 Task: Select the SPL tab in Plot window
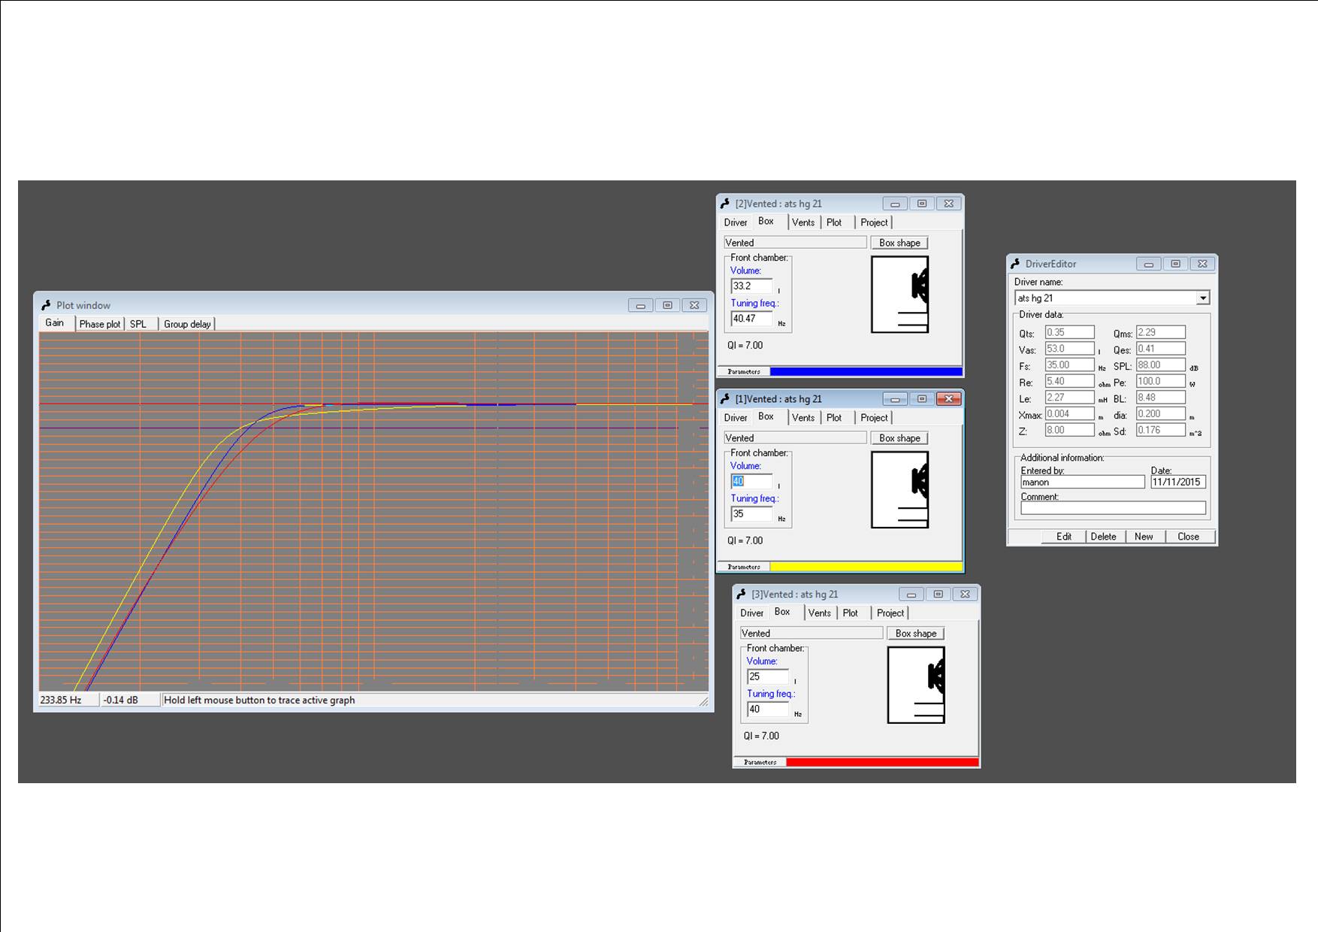pos(138,324)
